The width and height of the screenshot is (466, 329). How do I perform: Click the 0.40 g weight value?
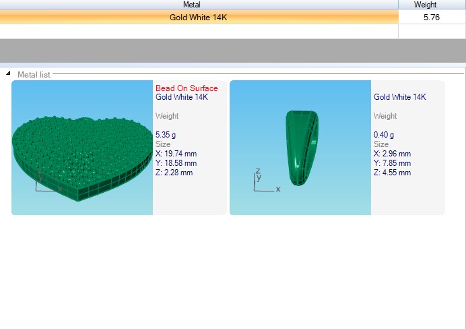point(384,135)
